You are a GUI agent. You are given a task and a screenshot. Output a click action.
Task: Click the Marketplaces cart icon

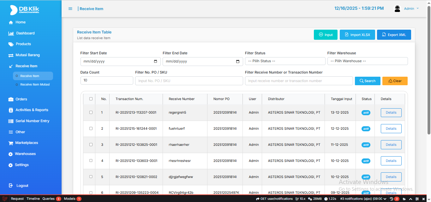coord(11,143)
